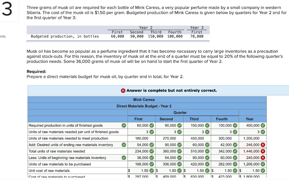
Task: Click the Year 1,200,000 cell
Action: coord(253,138)
